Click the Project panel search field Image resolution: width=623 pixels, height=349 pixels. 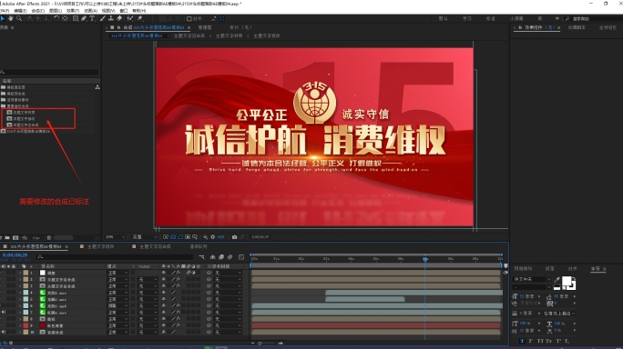coord(49,72)
